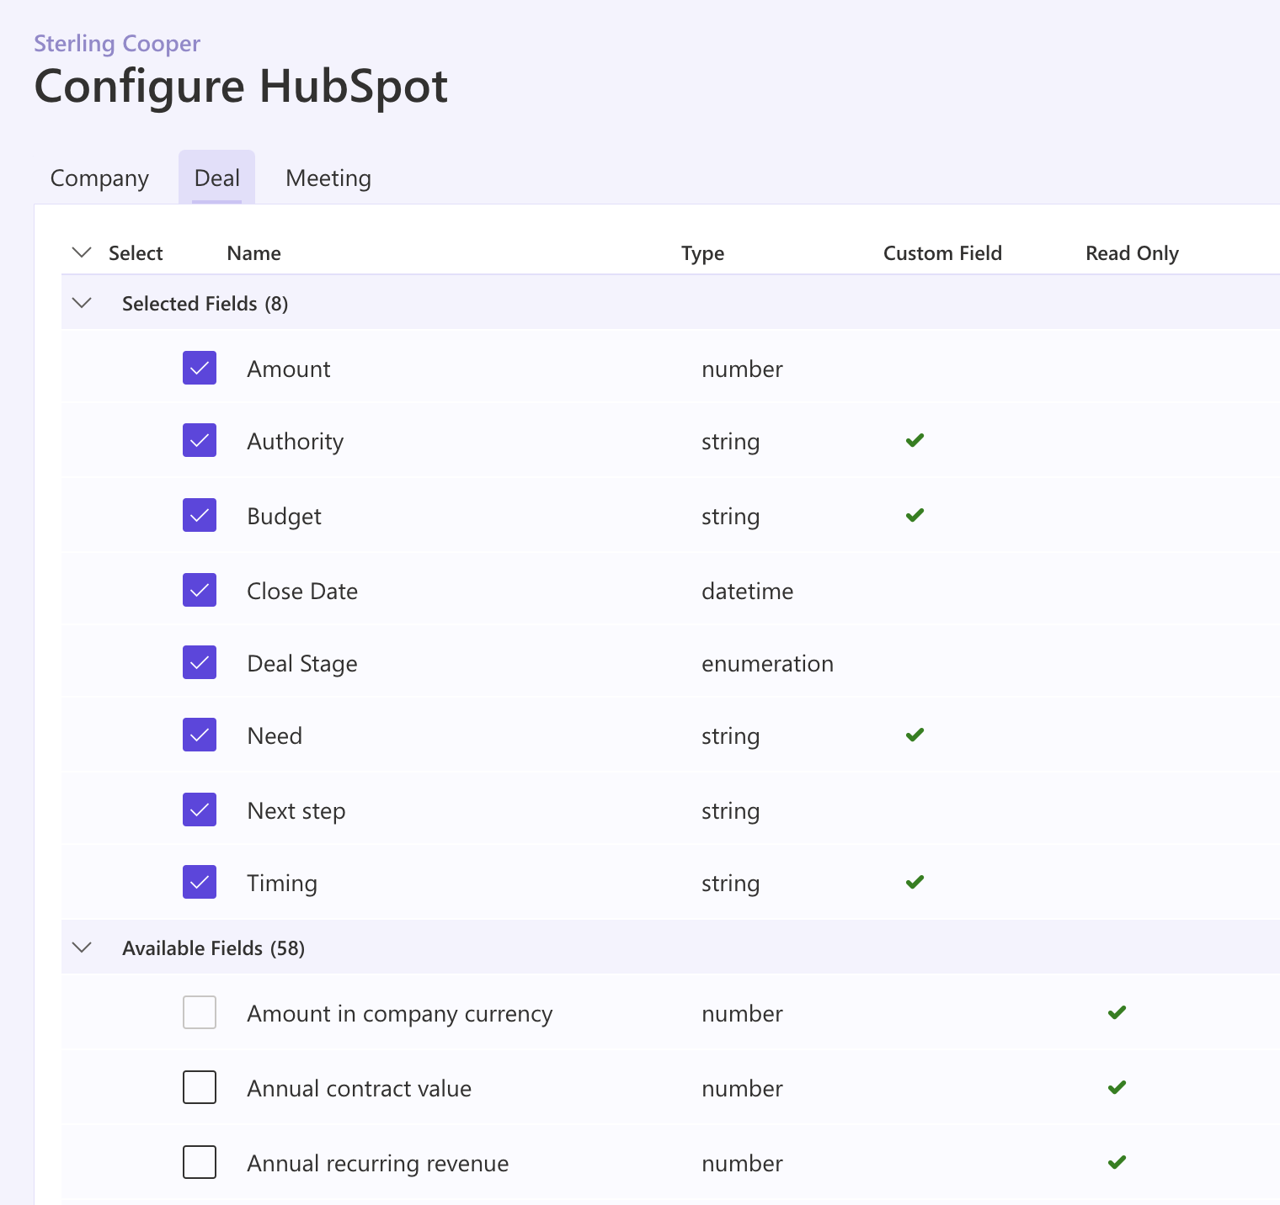Click Budget's custom field checkmark icon
Image resolution: width=1280 pixels, height=1205 pixels.
point(915,515)
